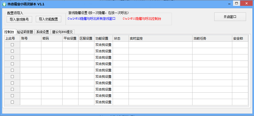The height and width of the screenshot is (116, 254).
Task: Click the blue Ctrl+F10 hide windows text
Action: pos(91,19)
